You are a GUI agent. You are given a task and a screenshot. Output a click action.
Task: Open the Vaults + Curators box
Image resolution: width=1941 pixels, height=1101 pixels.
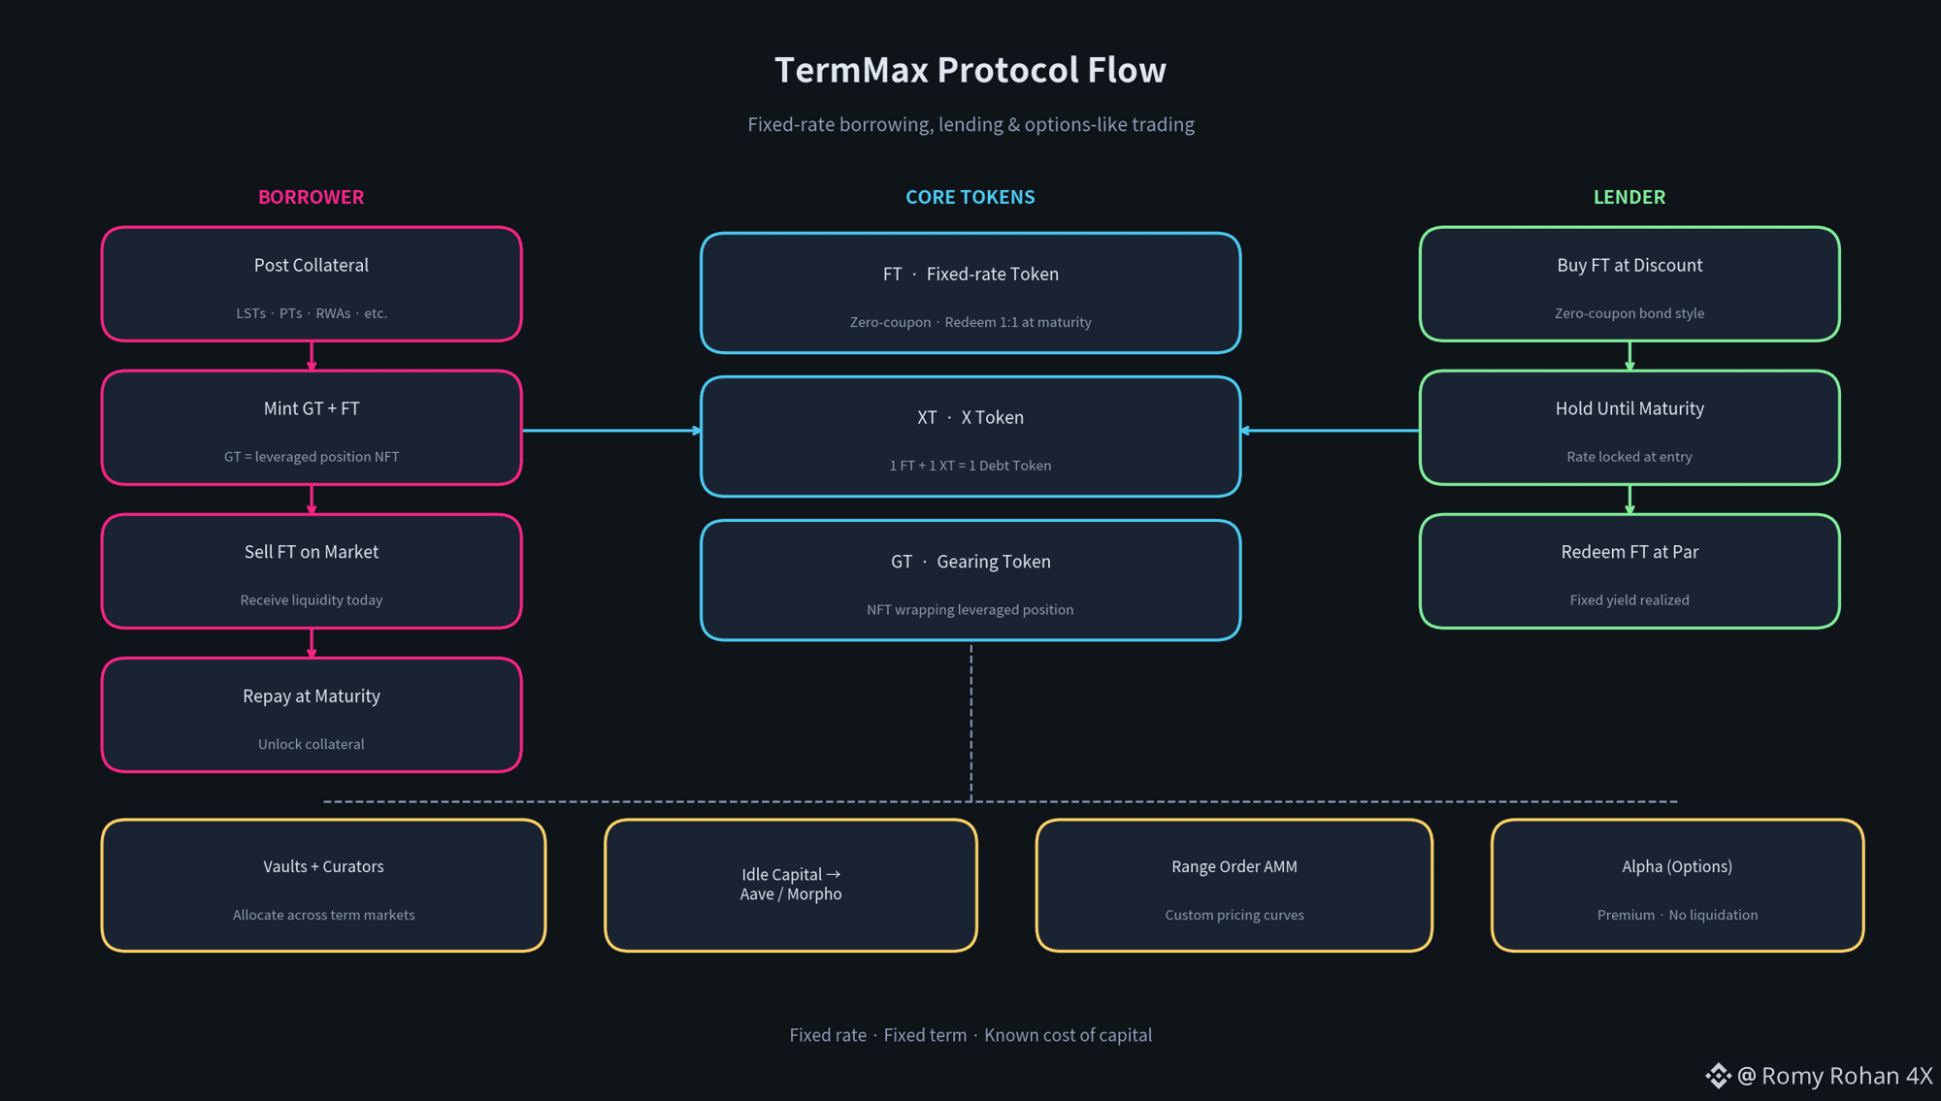pyautogui.click(x=323, y=886)
